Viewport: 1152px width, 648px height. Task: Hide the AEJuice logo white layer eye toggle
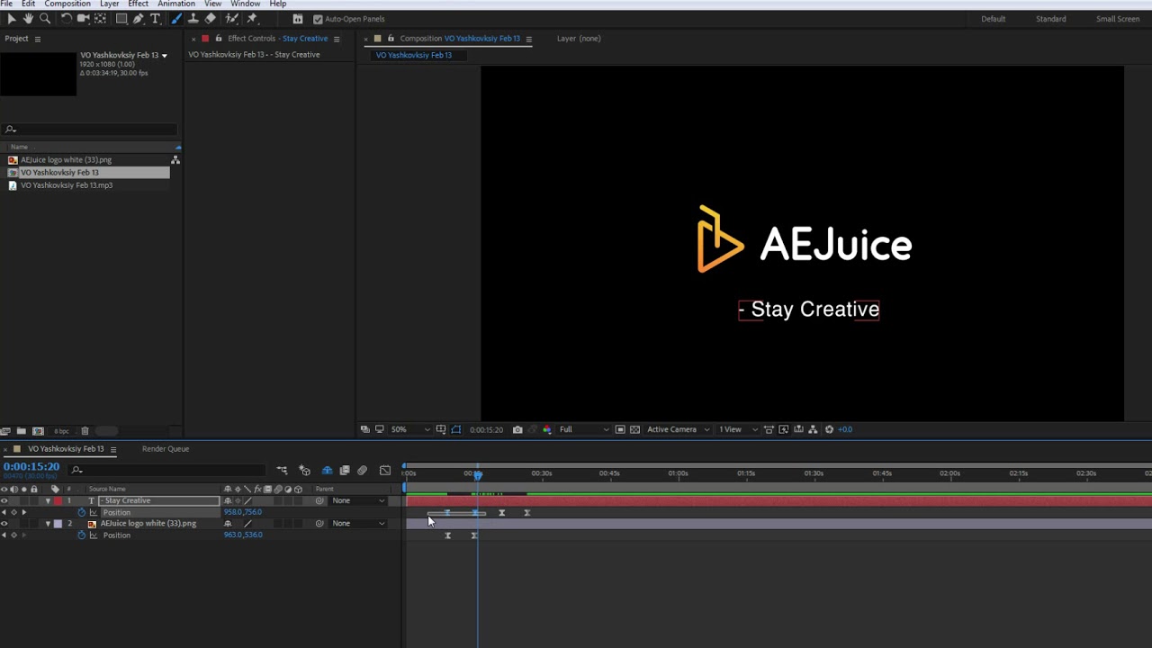tap(4, 524)
